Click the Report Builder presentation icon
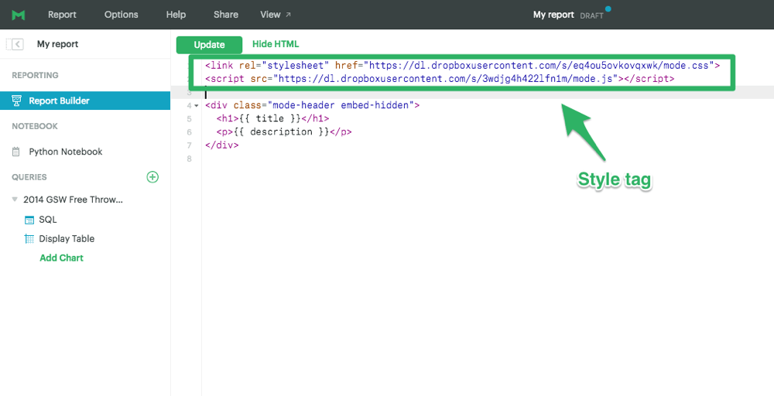The width and height of the screenshot is (774, 396). pos(16,101)
